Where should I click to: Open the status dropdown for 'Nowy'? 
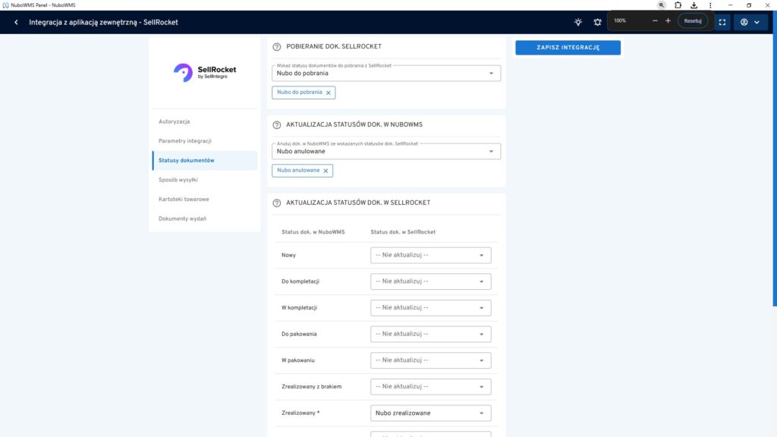point(430,256)
